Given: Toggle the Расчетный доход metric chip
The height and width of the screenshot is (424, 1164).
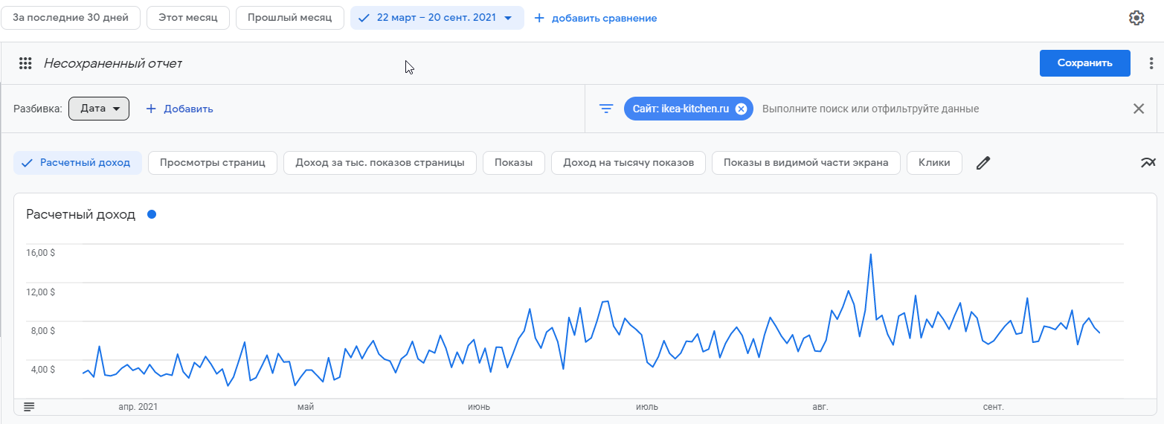Looking at the screenshot, I should pyautogui.click(x=77, y=163).
